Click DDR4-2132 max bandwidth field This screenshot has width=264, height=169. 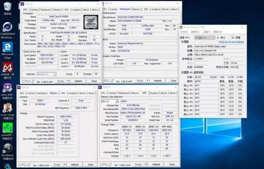[x=133, y=109]
